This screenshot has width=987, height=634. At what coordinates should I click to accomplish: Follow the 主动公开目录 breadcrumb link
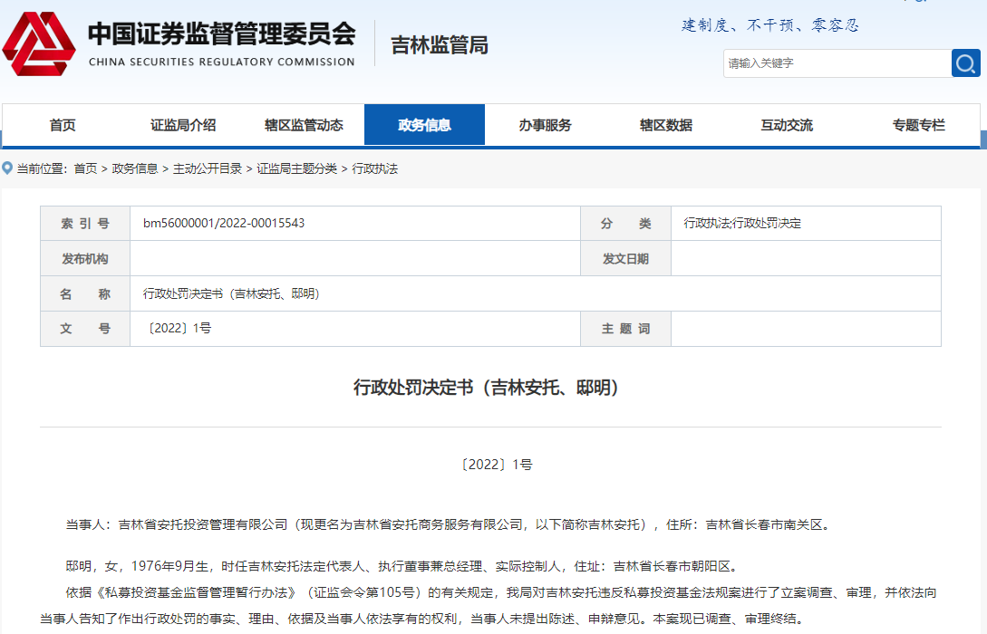coord(208,169)
